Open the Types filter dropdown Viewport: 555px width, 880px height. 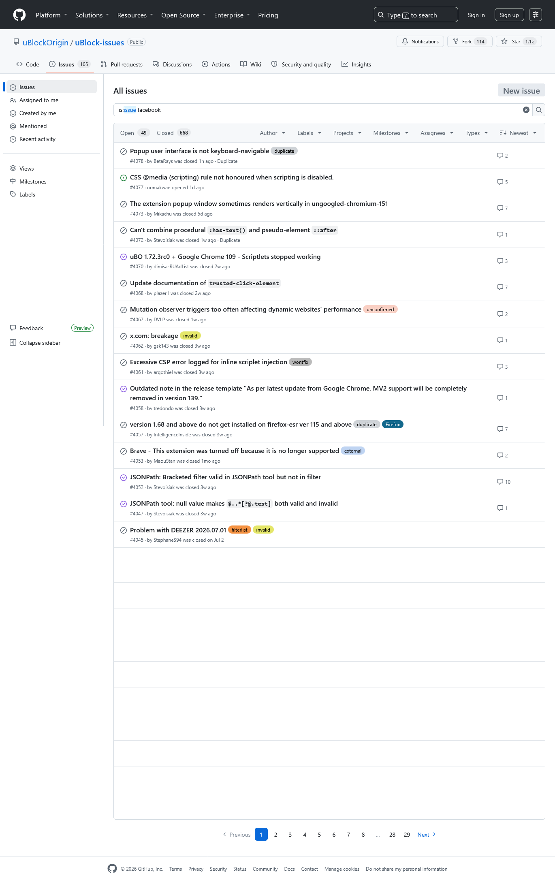(x=477, y=133)
